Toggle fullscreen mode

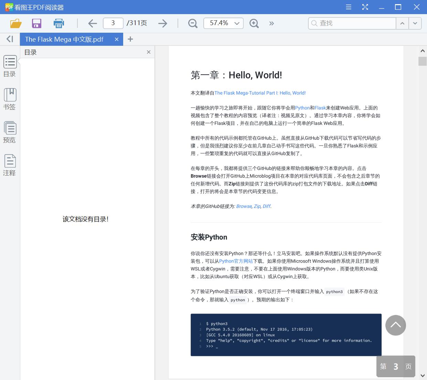(365, 7)
